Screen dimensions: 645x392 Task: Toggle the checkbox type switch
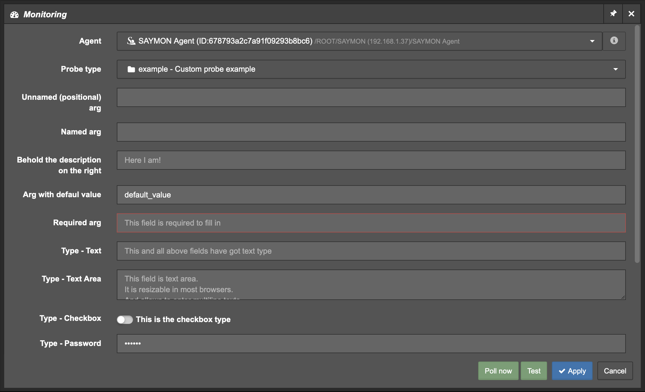click(125, 320)
